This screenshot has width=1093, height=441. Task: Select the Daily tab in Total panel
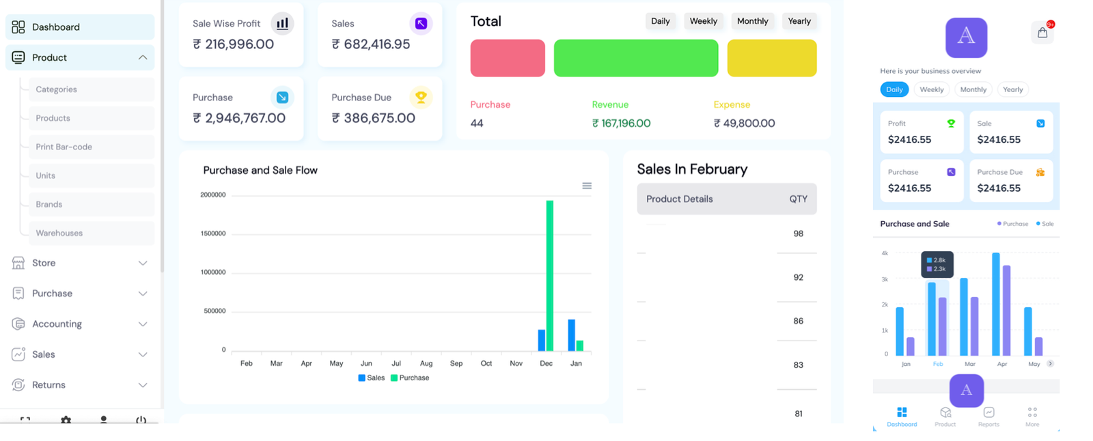tap(661, 21)
